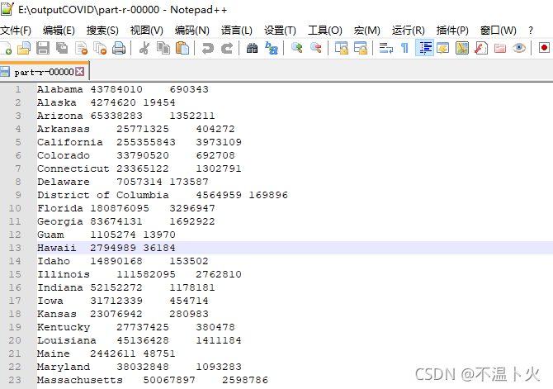Open the 搜索(S) menu
553x389 pixels.
(102, 31)
